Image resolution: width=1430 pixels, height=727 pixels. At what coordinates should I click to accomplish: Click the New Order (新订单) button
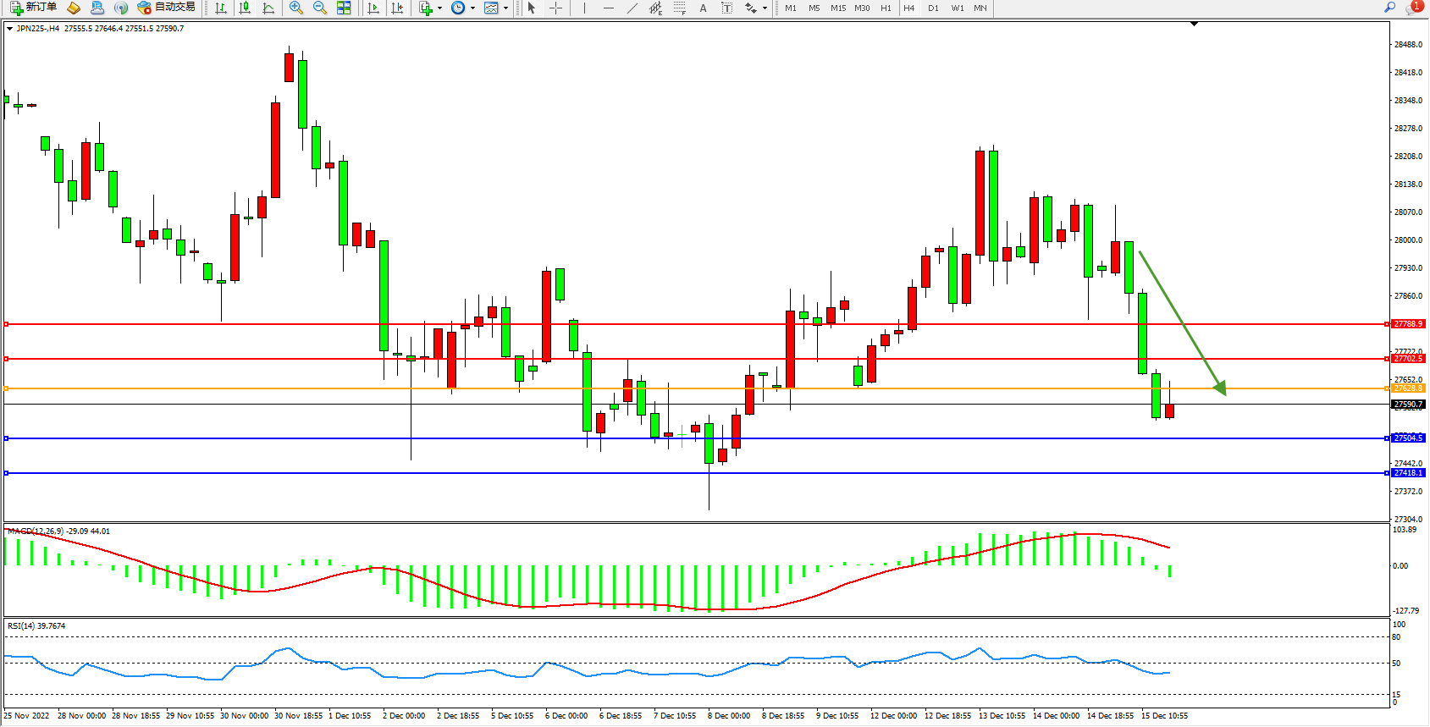click(34, 8)
